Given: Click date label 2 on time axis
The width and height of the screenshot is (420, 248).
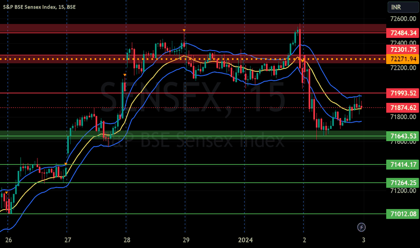Looking at the screenshot, I should (304, 240).
